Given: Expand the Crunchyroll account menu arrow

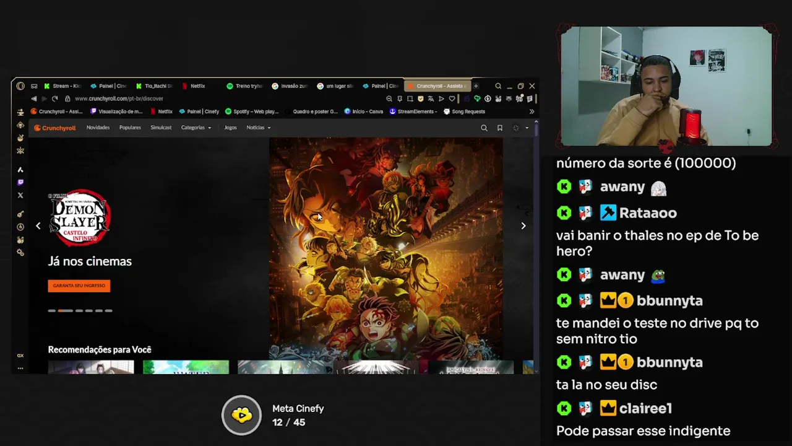Looking at the screenshot, I should coord(527,128).
